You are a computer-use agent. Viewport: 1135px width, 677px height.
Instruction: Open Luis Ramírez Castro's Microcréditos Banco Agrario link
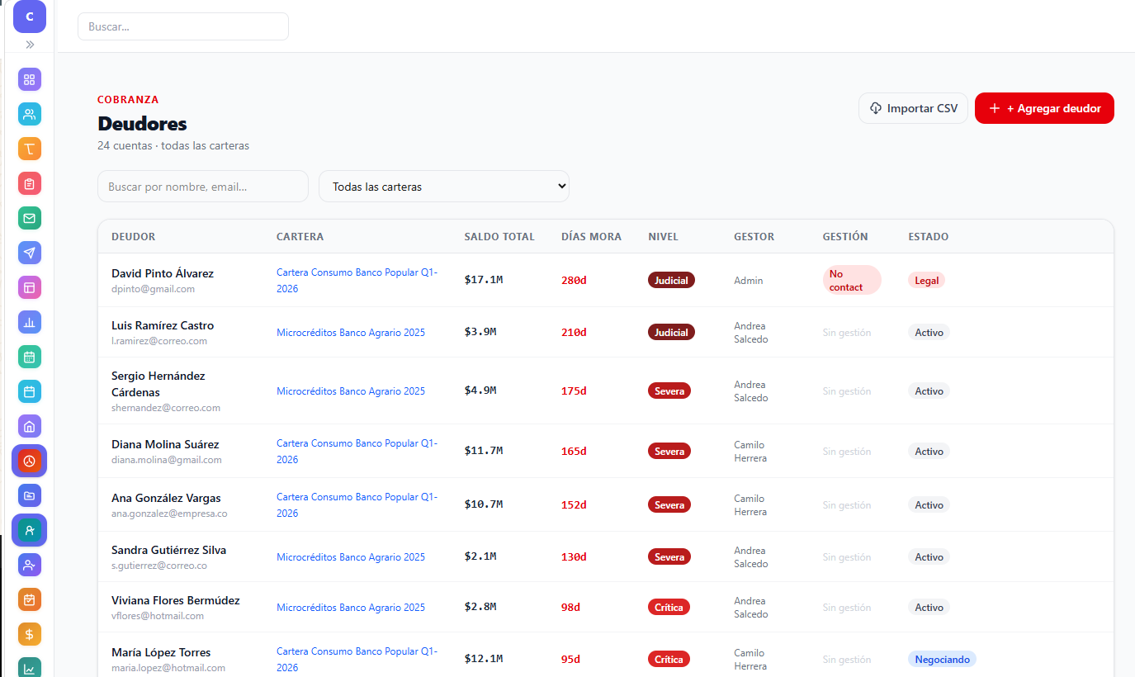pos(351,333)
